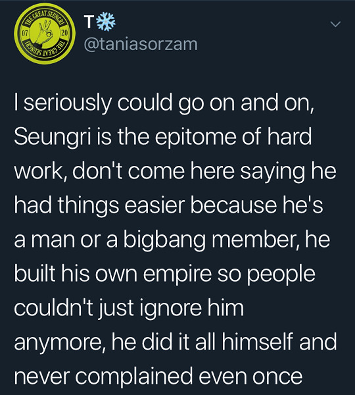355x395 pixels.
Task: Click the line beginning 'work, don't come here'
Action: pyautogui.click(x=175, y=171)
